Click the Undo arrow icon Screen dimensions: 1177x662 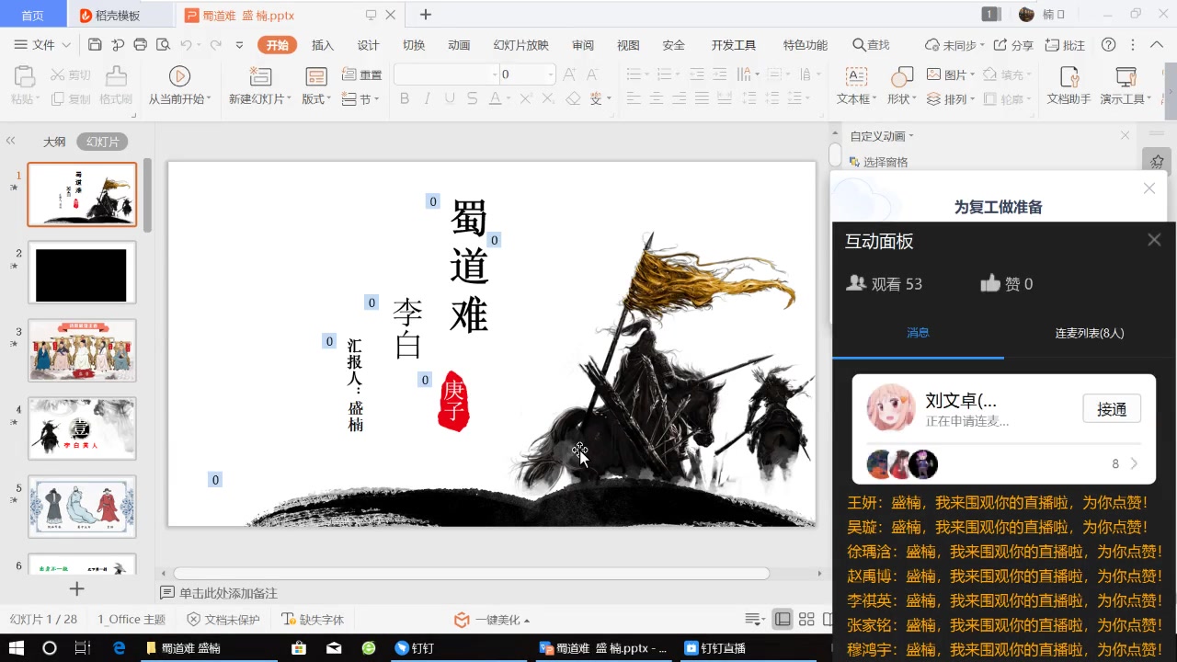click(x=187, y=44)
